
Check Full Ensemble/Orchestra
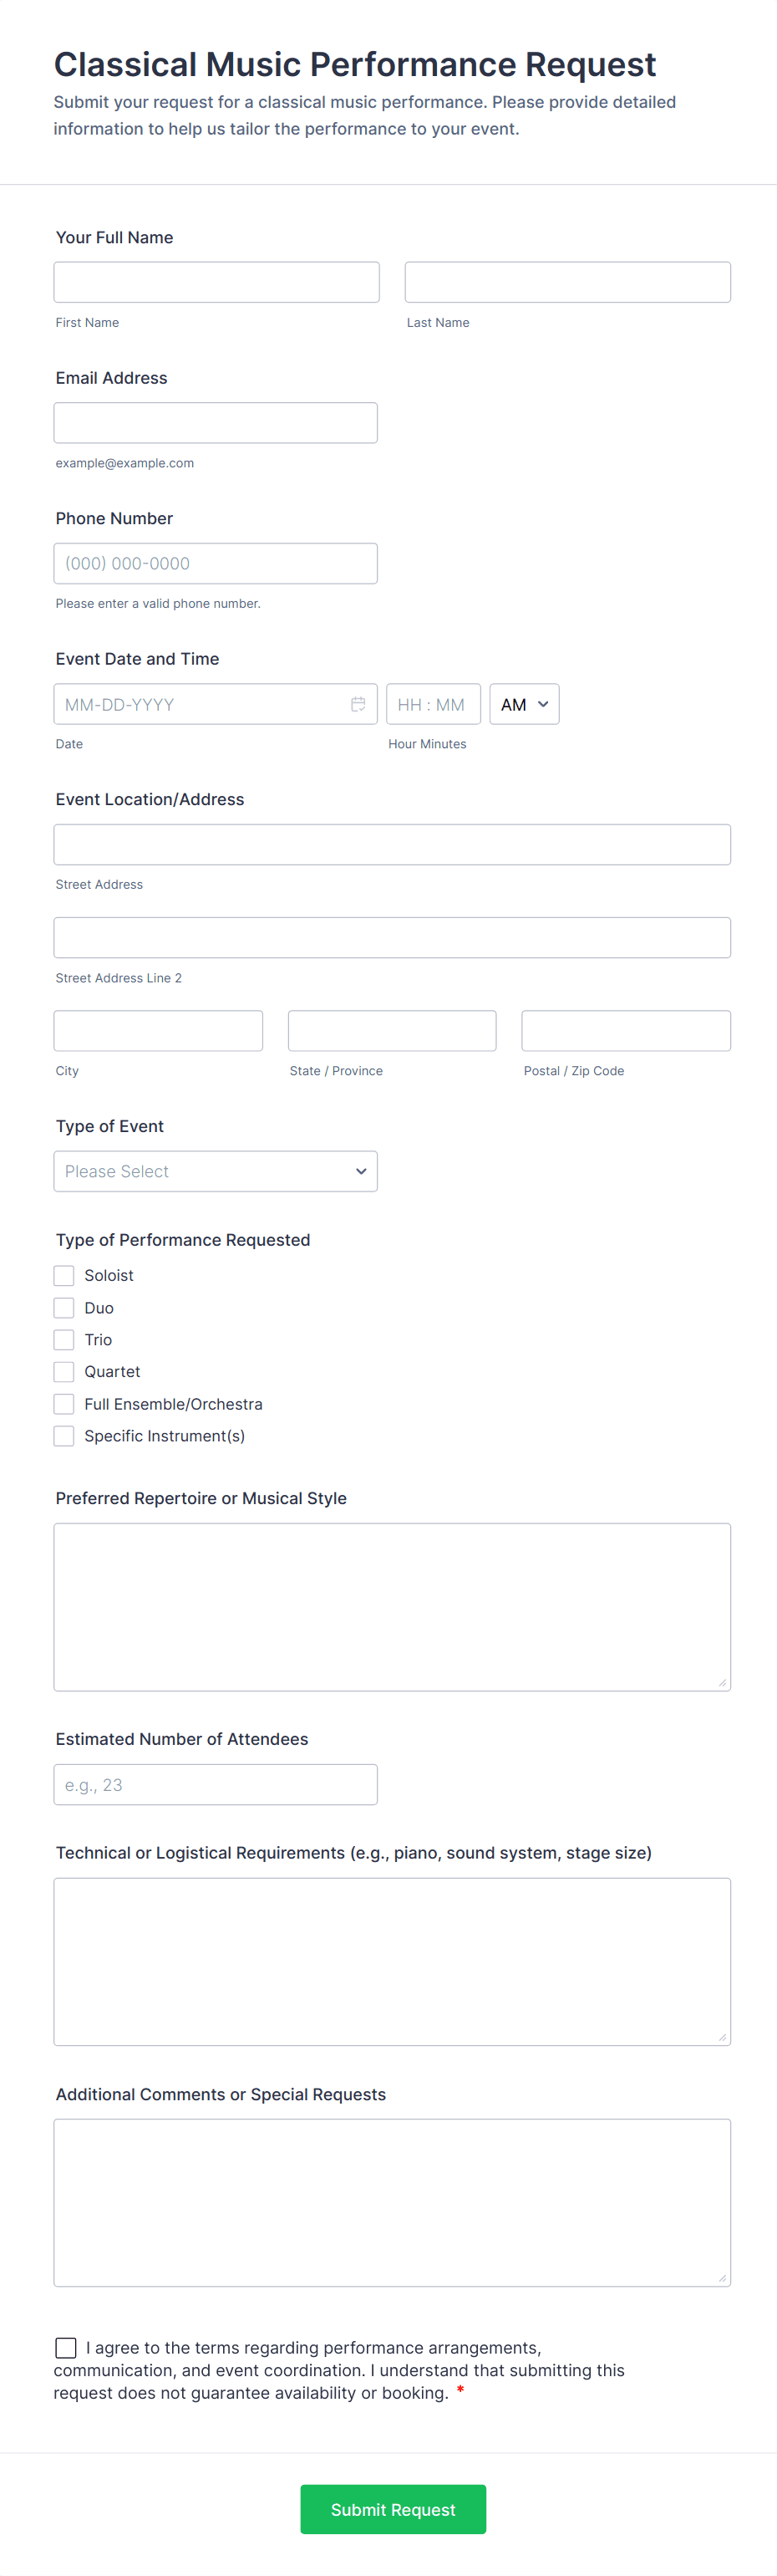coord(63,1403)
